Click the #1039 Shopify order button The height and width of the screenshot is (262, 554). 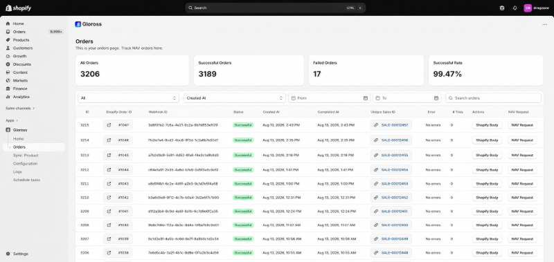[x=118, y=238]
